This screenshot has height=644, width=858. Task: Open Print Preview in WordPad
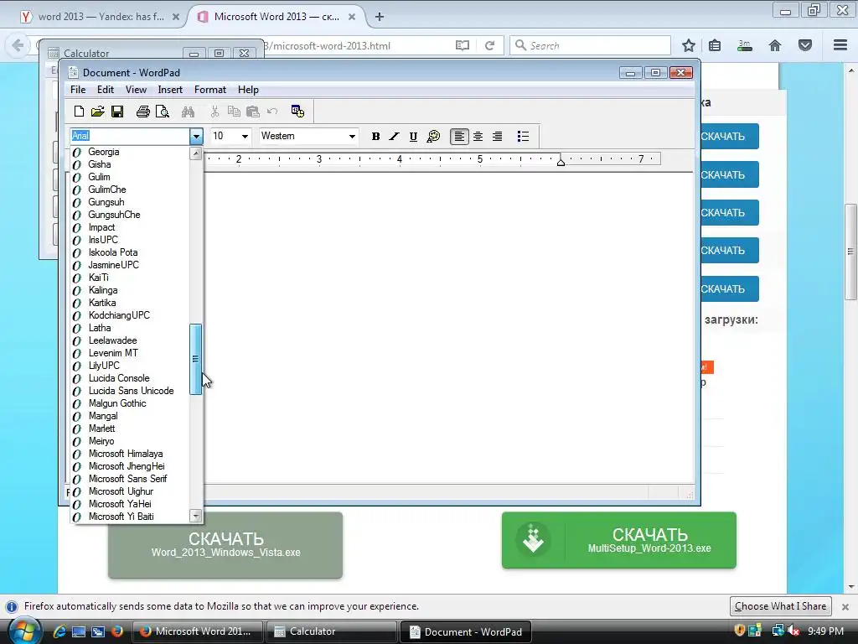point(163,112)
